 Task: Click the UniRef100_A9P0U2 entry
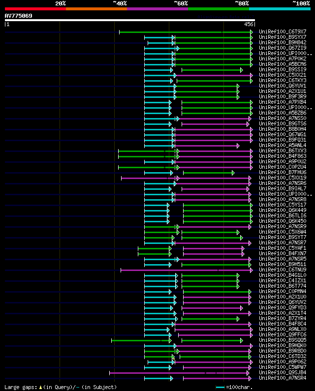[x=283, y=162]
